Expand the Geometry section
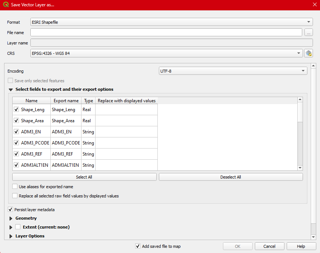Screen dimensions: 320x253 (11, 219)
